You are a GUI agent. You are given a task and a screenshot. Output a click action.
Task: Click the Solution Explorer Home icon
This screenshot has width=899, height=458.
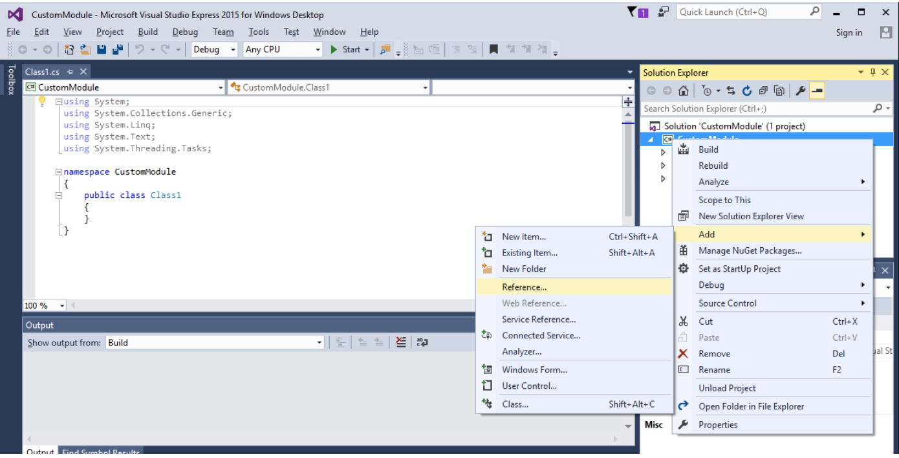(683, 91)
